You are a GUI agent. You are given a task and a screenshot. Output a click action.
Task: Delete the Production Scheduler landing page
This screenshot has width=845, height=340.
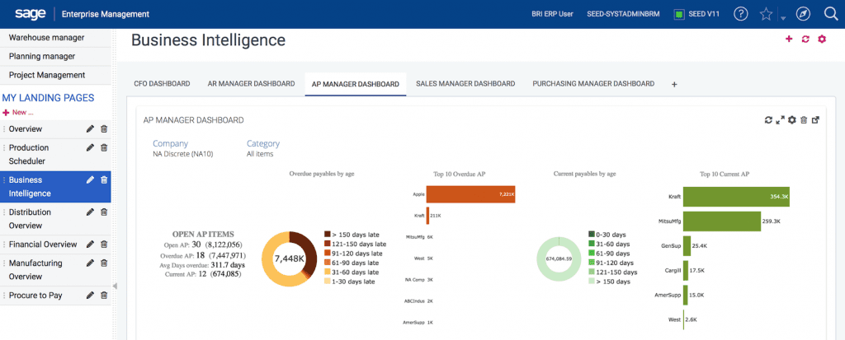click(x=104, y=147)
